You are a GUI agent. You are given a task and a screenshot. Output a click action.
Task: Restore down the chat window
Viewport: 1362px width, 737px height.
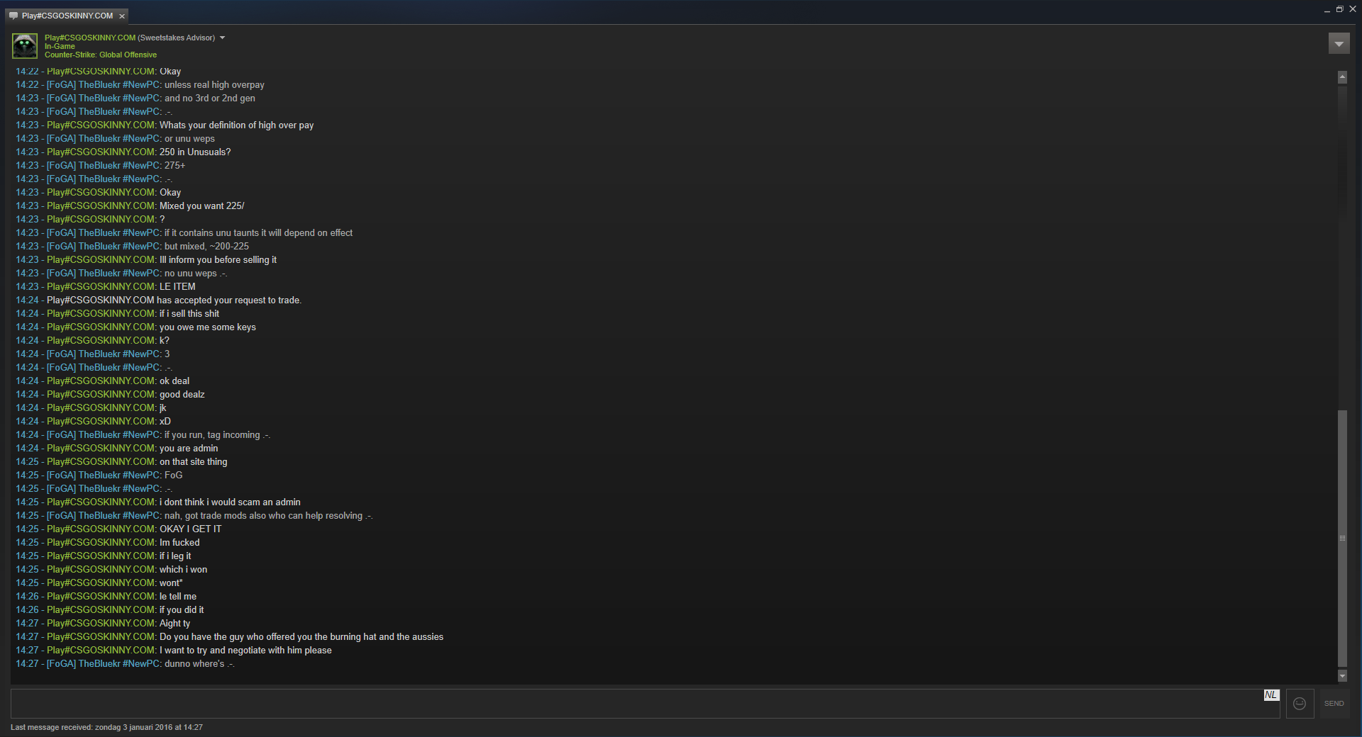[x=1339, y=9]
